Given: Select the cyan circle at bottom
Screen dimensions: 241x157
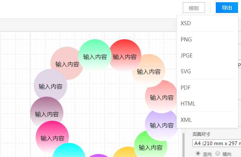Looking at the screenshot, I should click(x=69, y=150).
